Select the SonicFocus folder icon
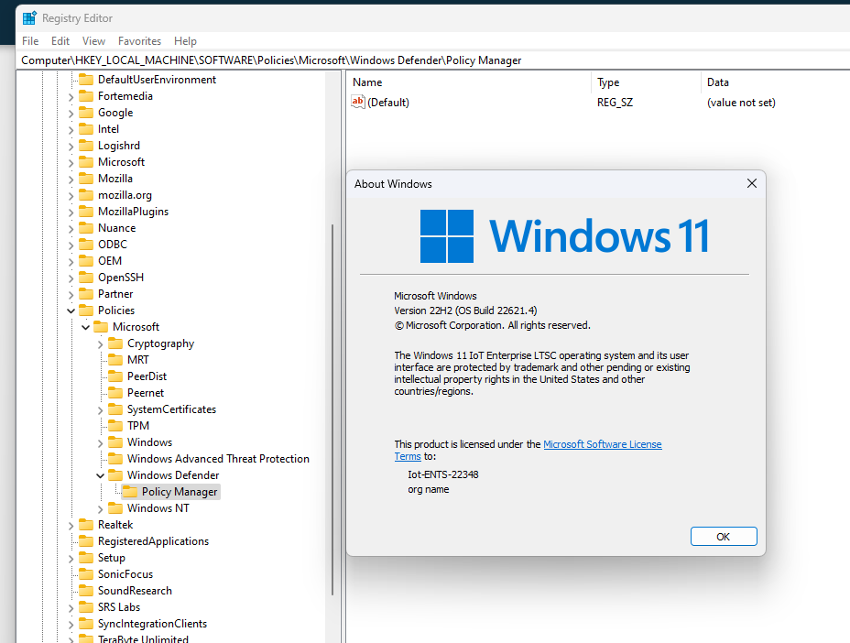This screenshot has height=643, width=850. coord(86,574)
